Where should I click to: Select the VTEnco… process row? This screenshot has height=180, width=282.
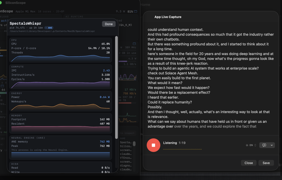click(126, 158)
